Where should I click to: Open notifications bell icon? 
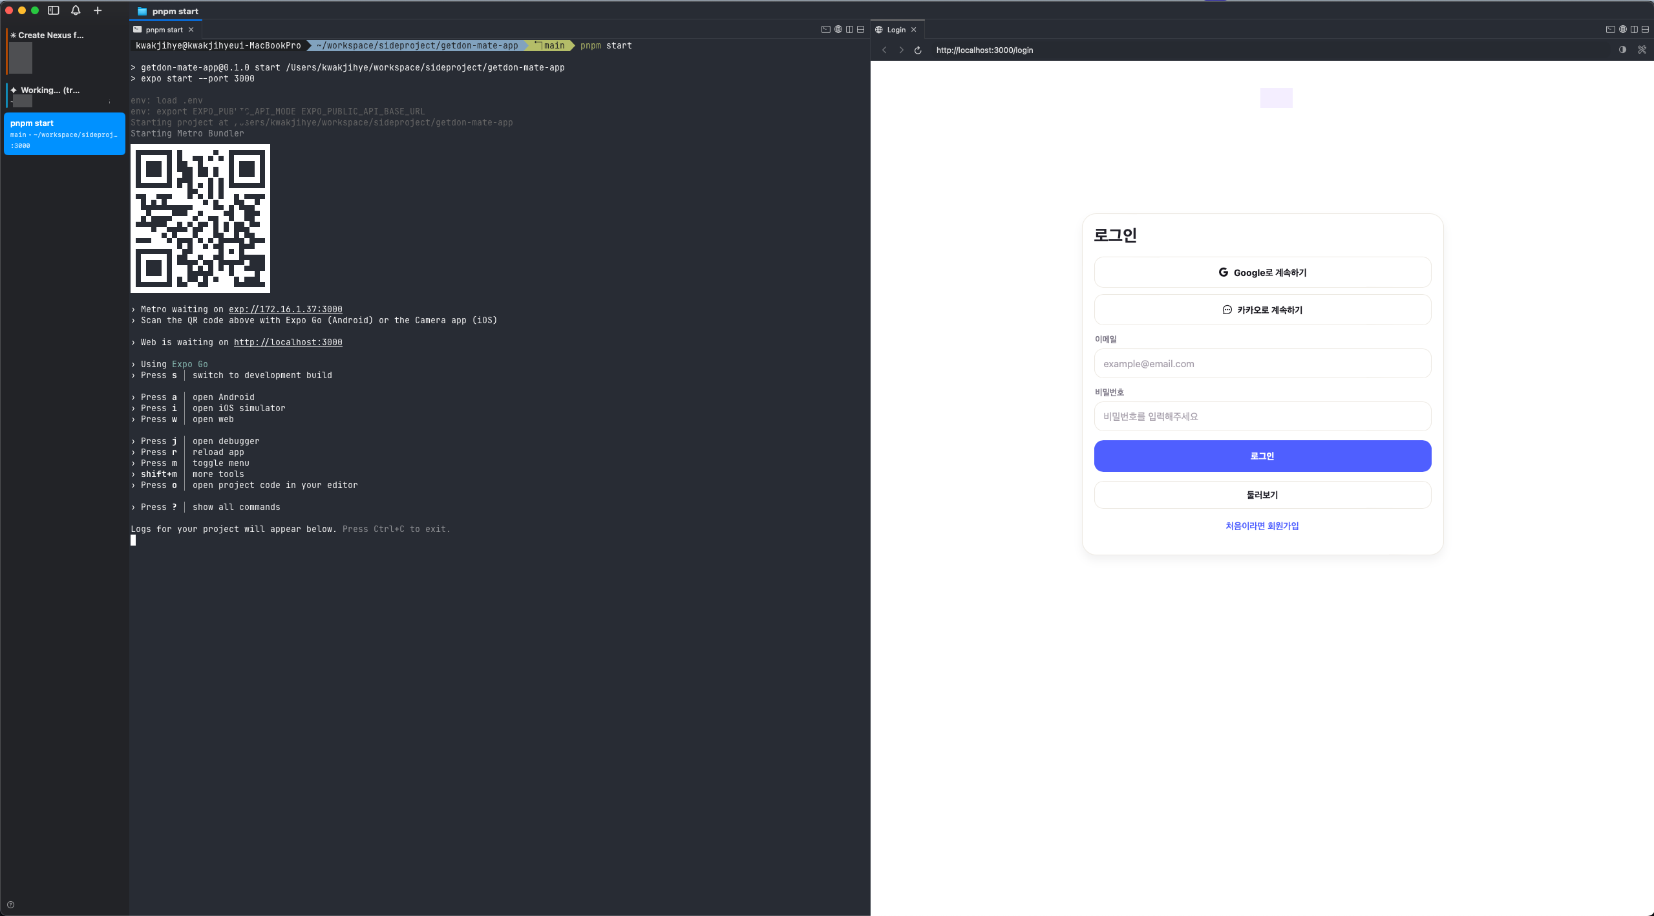pyautogui.click(x=76, y=10)
